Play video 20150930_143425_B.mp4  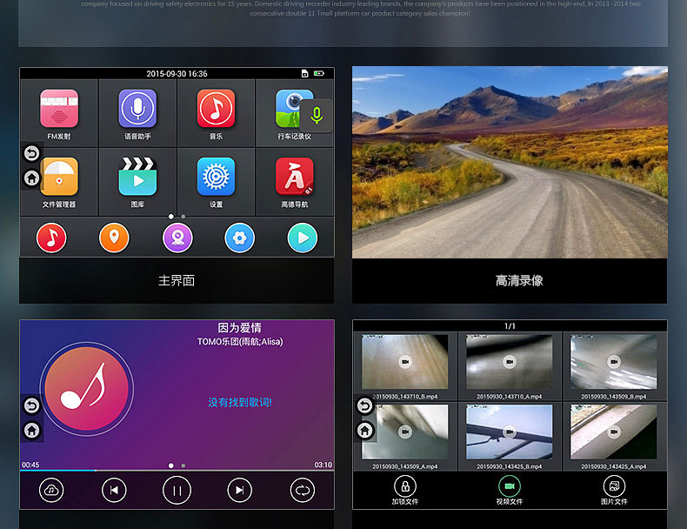(x=509, y=432)
